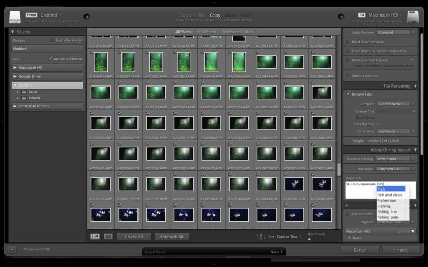428x267 pixels.
Task: Click the show-fewer-options arrow at bottom left
Action: [12, 249]
